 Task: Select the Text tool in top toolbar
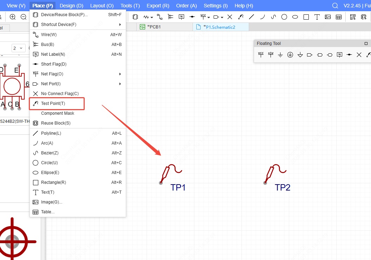tap(317, 17)
